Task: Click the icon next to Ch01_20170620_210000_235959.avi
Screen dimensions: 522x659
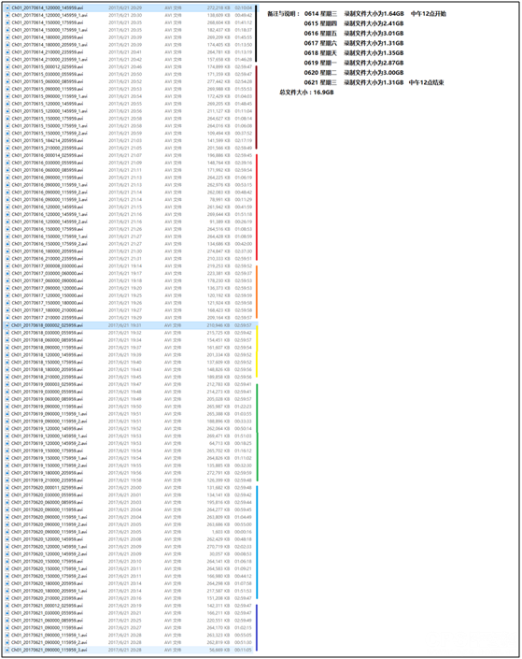Action: [7, 598]
